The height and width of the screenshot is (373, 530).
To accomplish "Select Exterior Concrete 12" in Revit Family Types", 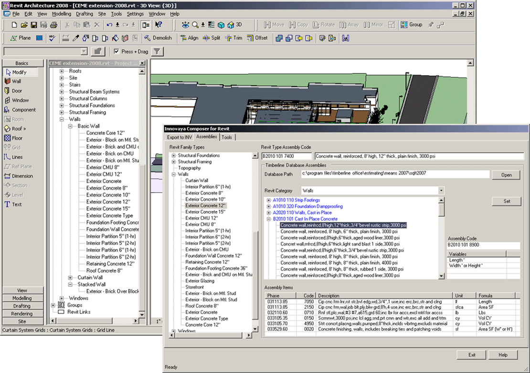I will [205, 206].
